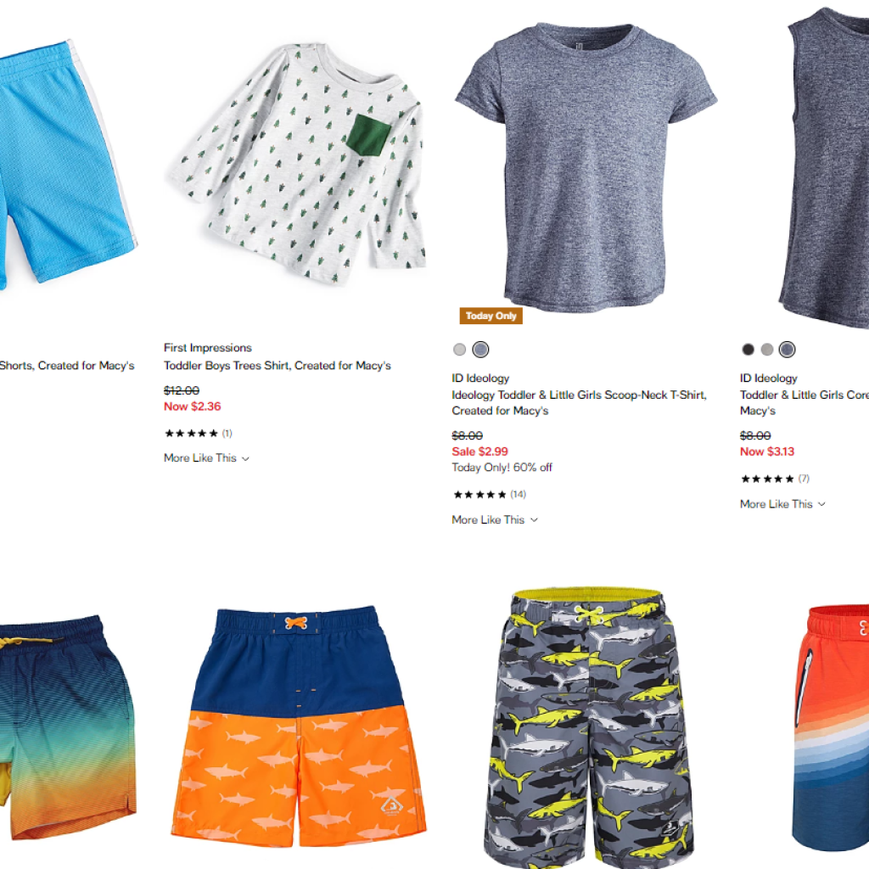Choose gray swatch for Girls Core tank
This screenshot has height=869, width=869.
[767, 349]
